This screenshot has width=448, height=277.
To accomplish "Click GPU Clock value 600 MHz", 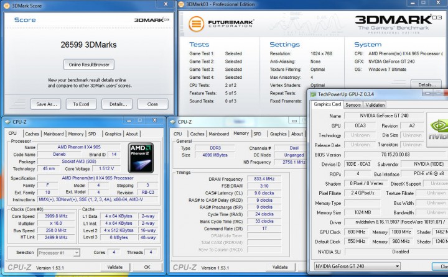I will click(x=357, y=232).
